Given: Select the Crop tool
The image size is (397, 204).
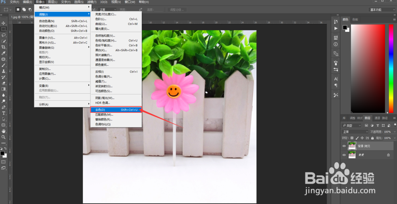Looking at the screenshot, I should point(4,47).
